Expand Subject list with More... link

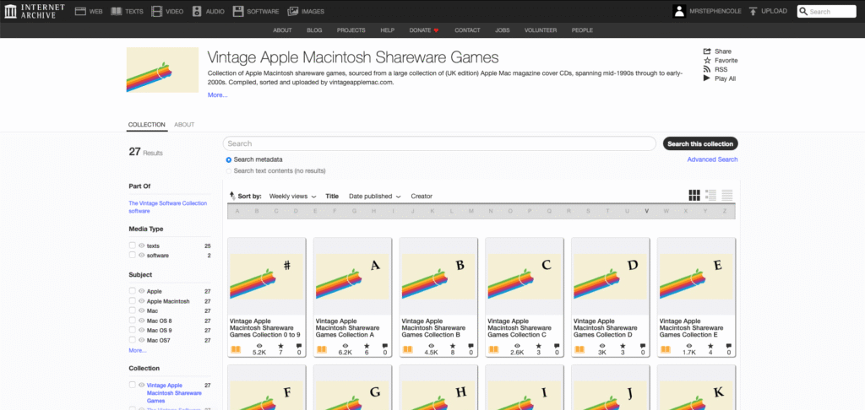138,350
